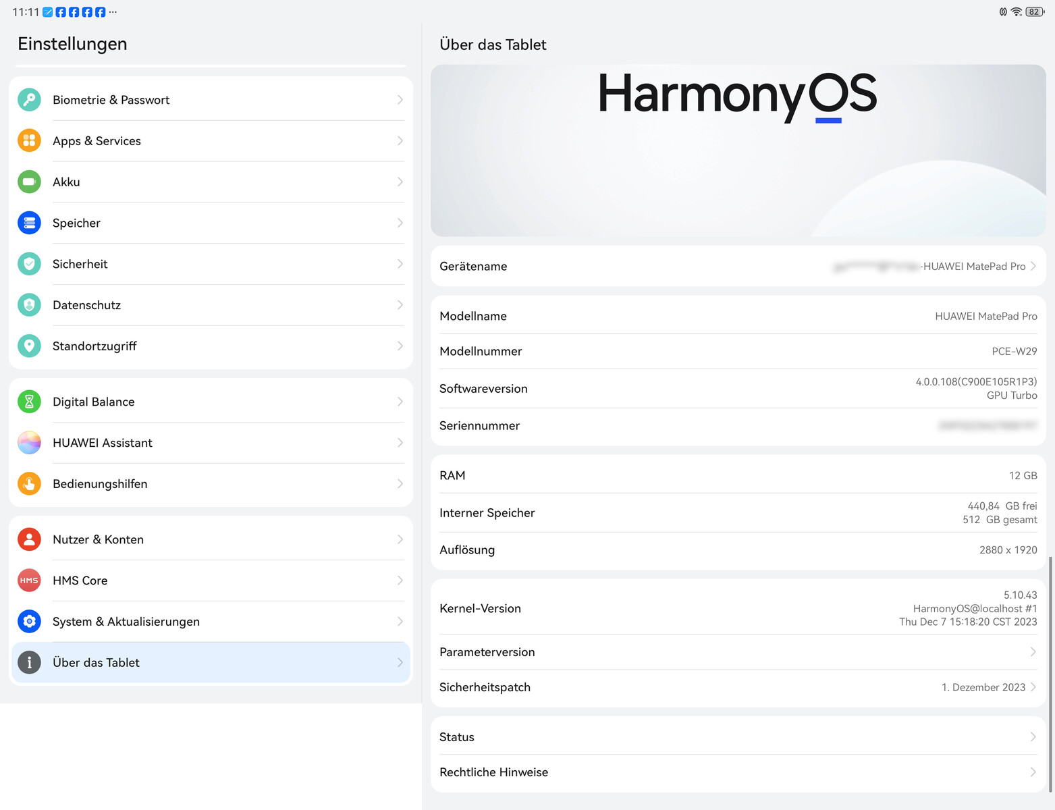Tap the Sicherheitspatch label

click(x=485, y=687)
